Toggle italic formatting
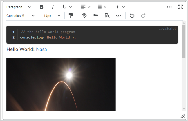The image size is (188, 121). [x=53, y=7]
